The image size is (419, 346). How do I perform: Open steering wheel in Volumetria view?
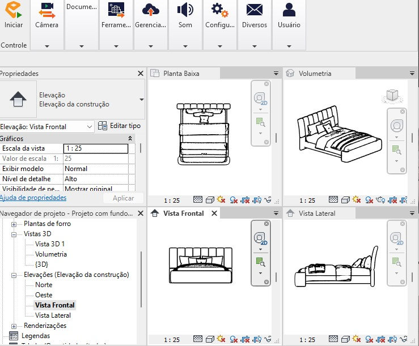click(x=396, y=126)
